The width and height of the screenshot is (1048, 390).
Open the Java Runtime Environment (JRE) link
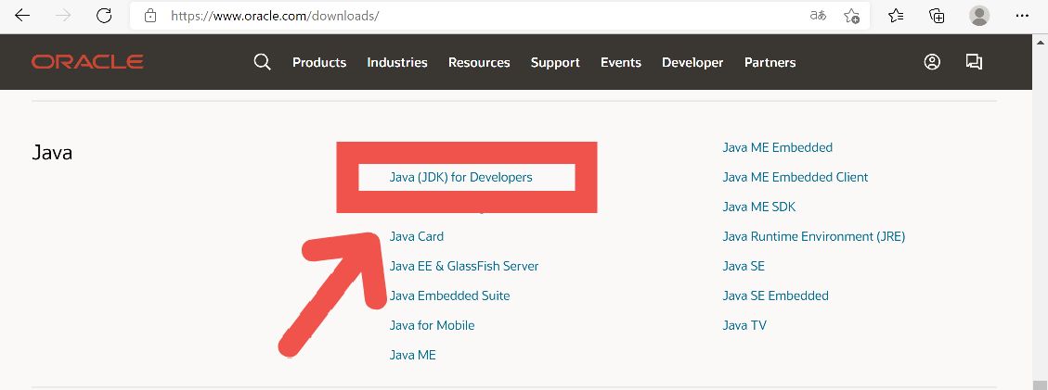814,236
